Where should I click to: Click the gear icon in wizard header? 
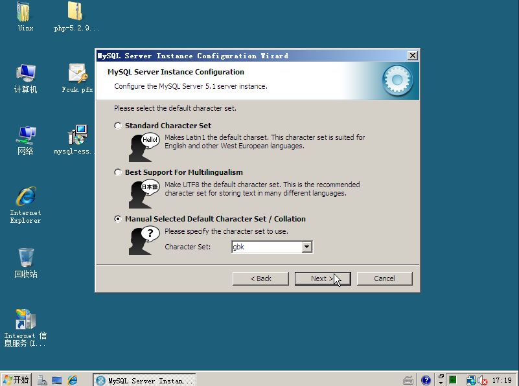[x=398, y=80]
